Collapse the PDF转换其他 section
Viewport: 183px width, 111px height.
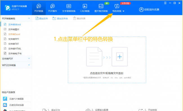click(29, 18)
